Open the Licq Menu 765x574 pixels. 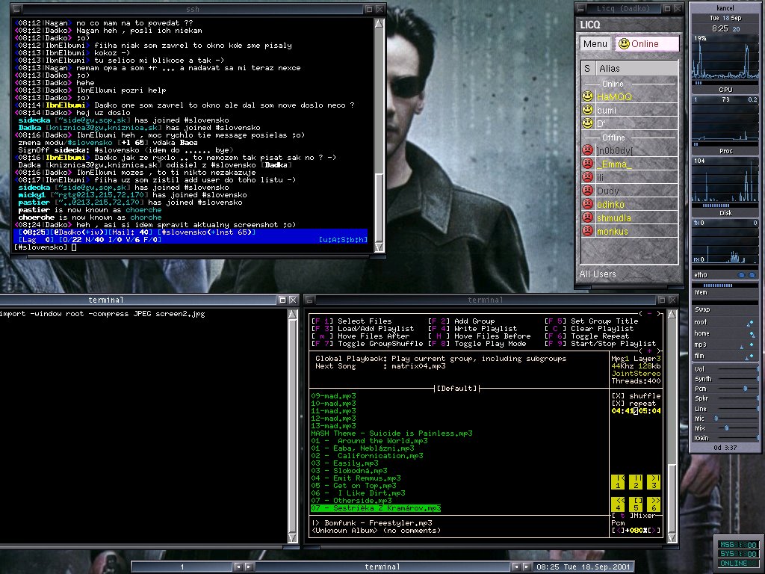point(595,43)
